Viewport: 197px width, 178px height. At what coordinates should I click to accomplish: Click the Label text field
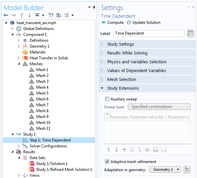149,33
